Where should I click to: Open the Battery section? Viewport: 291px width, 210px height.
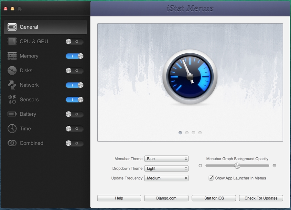(x=28, y=114)
